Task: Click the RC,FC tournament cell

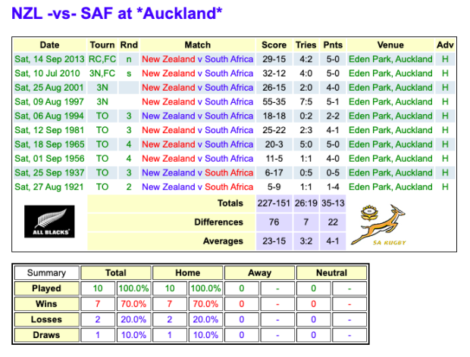Action: (102, 59)
